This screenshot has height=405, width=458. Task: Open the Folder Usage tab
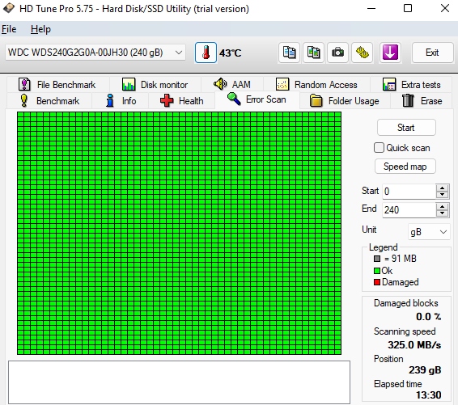pyautogui.click(x=345, y=101)
